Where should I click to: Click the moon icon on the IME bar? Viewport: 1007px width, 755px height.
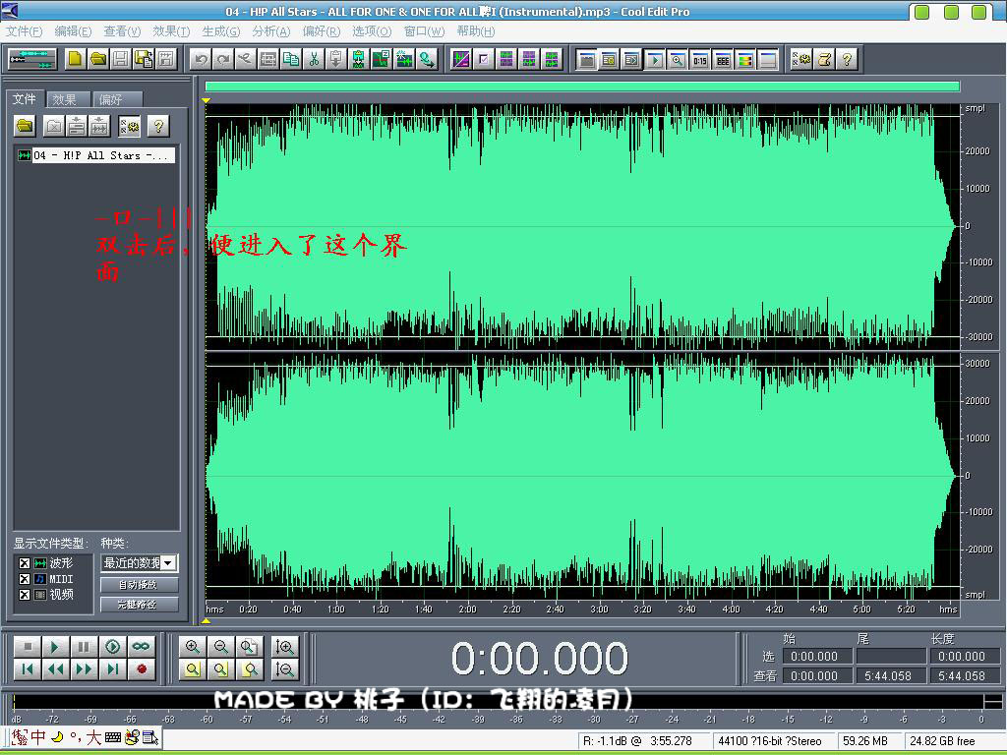pos(57,737)
